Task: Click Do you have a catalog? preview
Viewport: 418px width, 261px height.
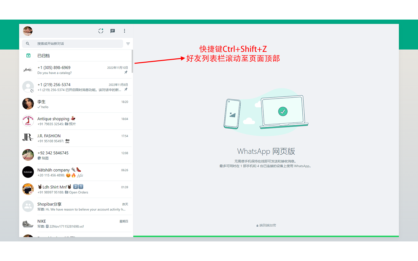Action: pos(55,73)
